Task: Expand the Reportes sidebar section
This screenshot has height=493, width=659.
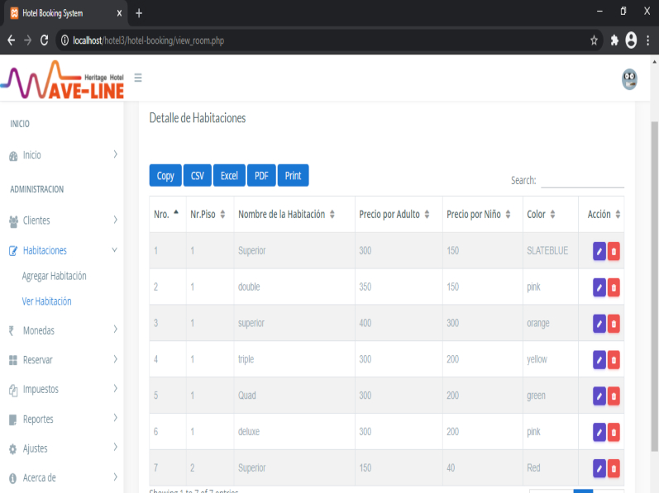Action: coord(63,420)
